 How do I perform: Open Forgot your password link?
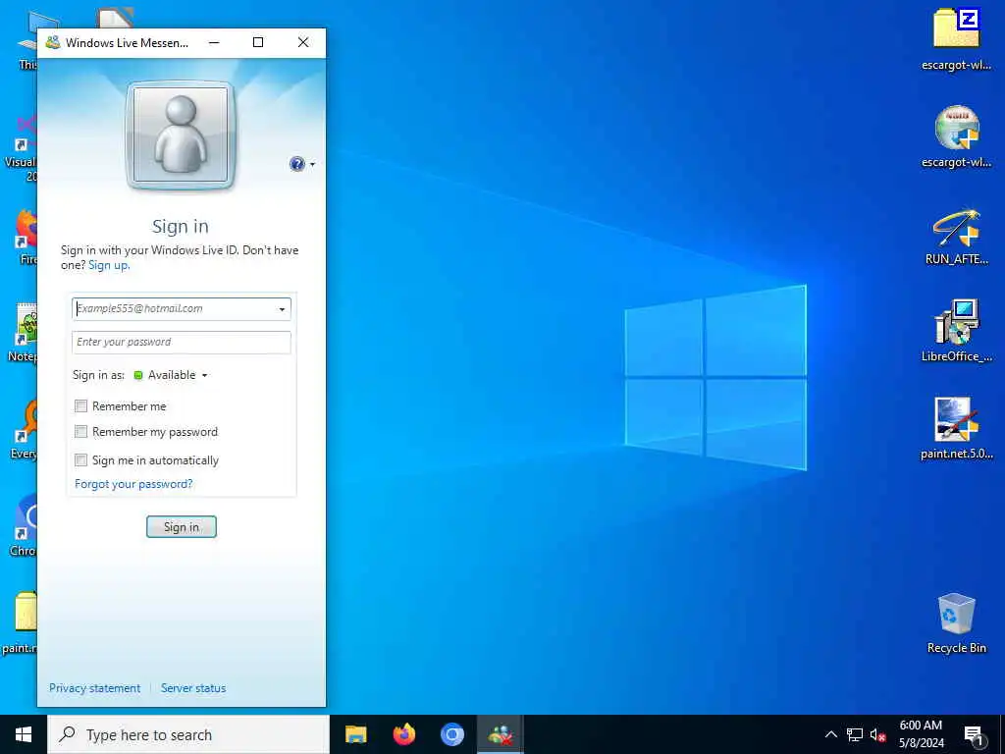pos(133,484)
